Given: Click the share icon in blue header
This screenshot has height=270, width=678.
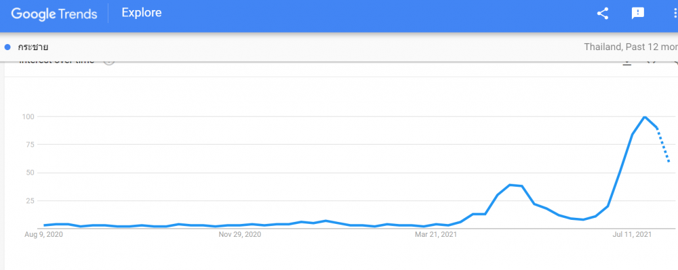Looking at the screenshot, I should [602, 14].
